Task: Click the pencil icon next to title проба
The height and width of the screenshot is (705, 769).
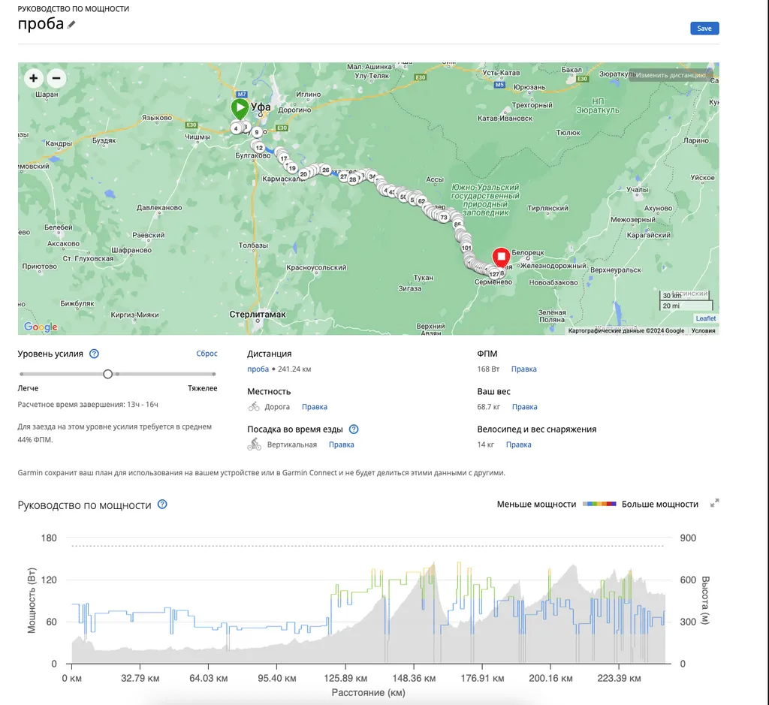Action: pos(71,25)
